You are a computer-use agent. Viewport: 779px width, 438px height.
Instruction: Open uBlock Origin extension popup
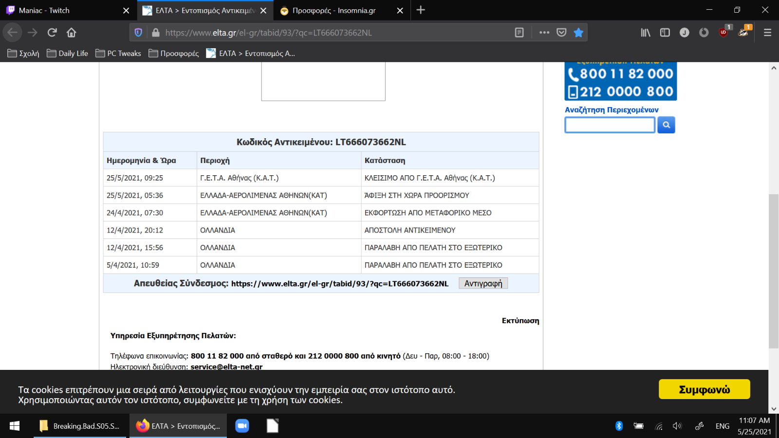pos(723,33)
